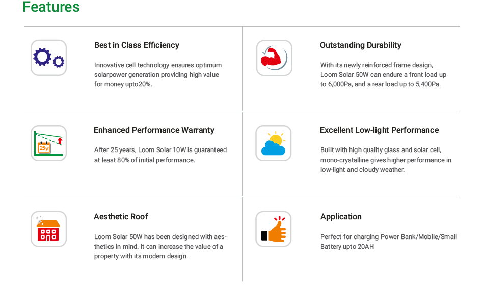The width and height of the screenshot is (484, 299).
Task: Select the Aesthetic Roof heading
Action: pos(121,217)
